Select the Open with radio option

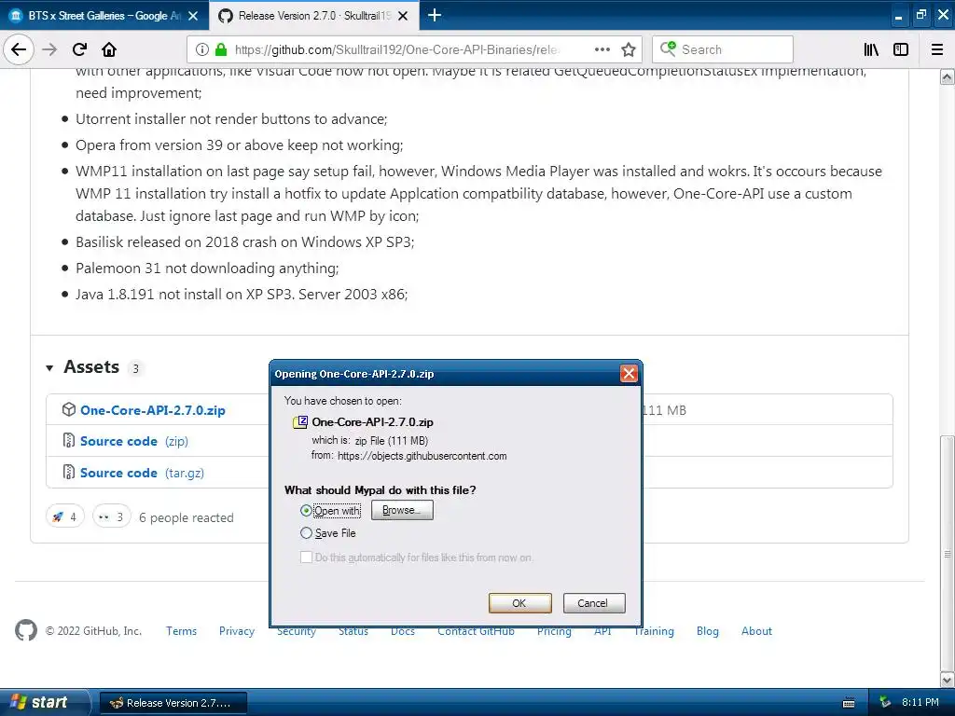pos(306,510)
